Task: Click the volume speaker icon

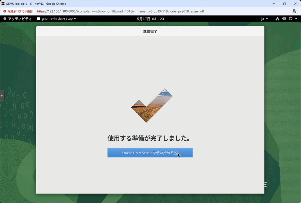Action: click(284, 18)
